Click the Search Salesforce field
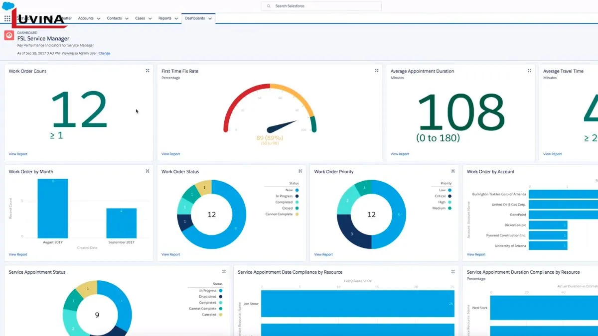 [321, 6]
